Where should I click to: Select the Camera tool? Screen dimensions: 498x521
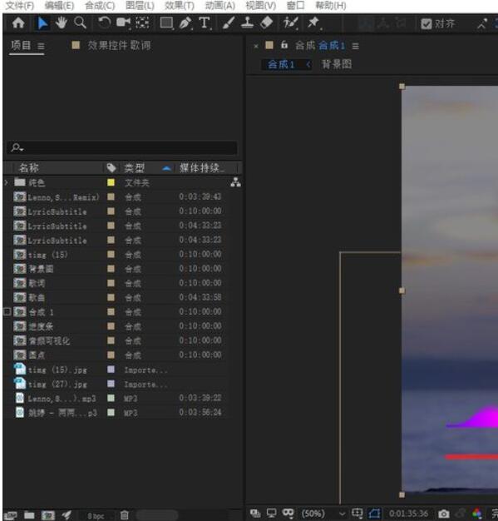[124, 23]
